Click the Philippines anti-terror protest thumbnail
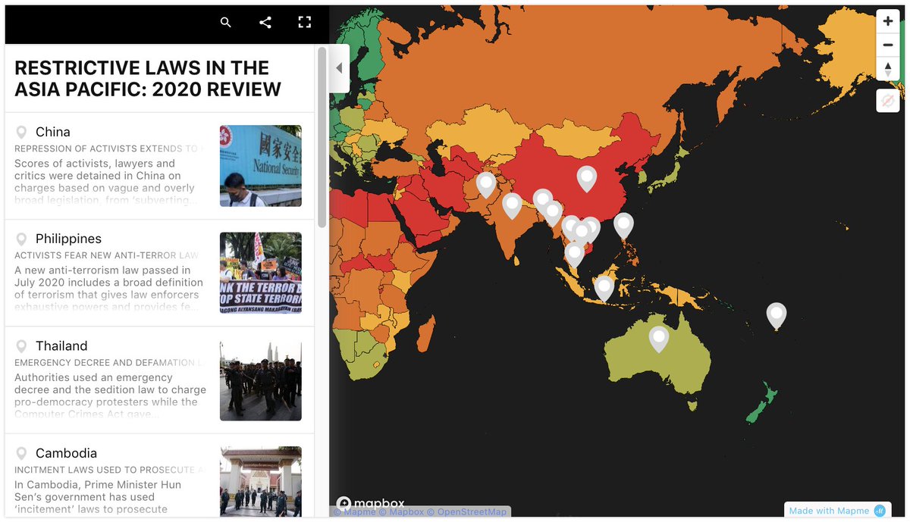Viewport: 910px width, 522px height. point(261,273)
